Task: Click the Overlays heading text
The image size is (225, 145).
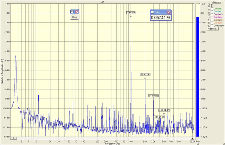Action: click(217, 2)
